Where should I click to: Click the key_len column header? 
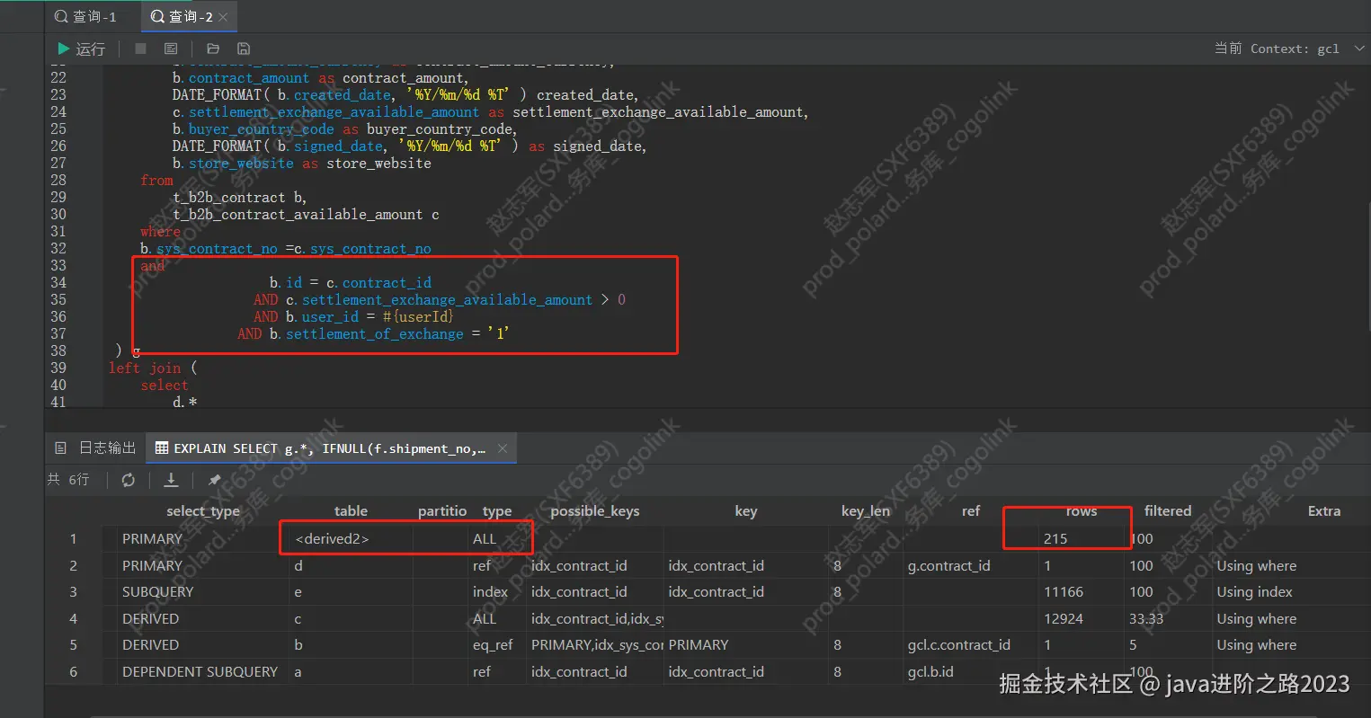tap(865, 510)
